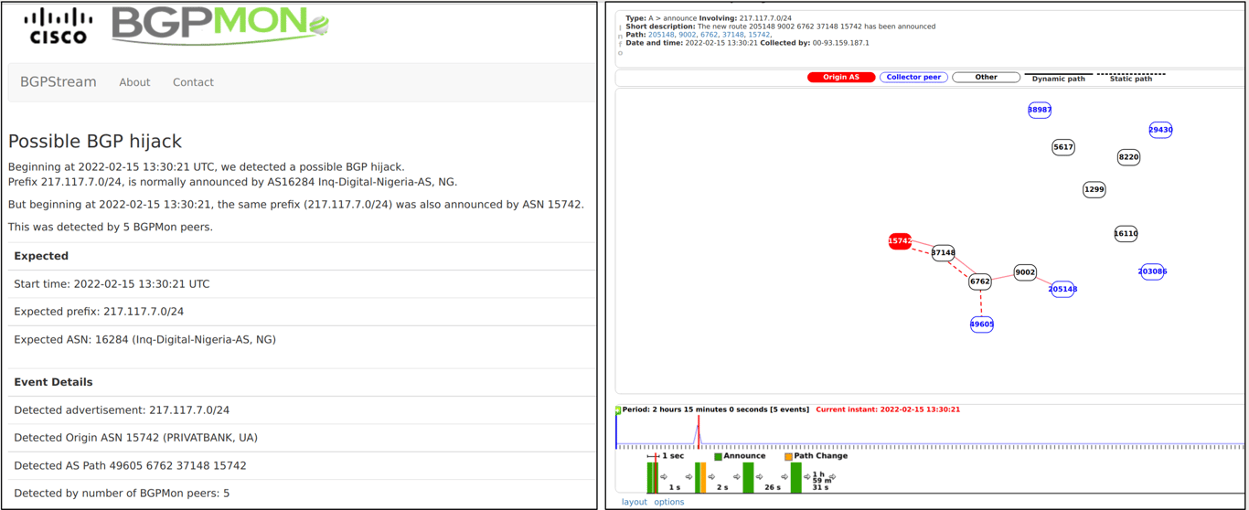This screenshot has width=1249, height=510.
Task: Click the 'Period: 2 hours 15 minutes' text
Action: click(x=715, y=409)
